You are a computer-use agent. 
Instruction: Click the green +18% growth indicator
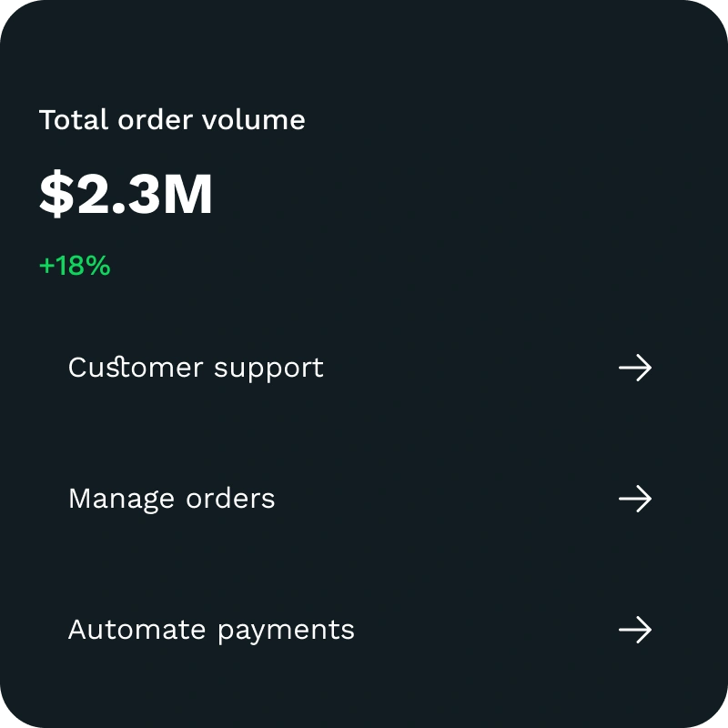point(75,266)
